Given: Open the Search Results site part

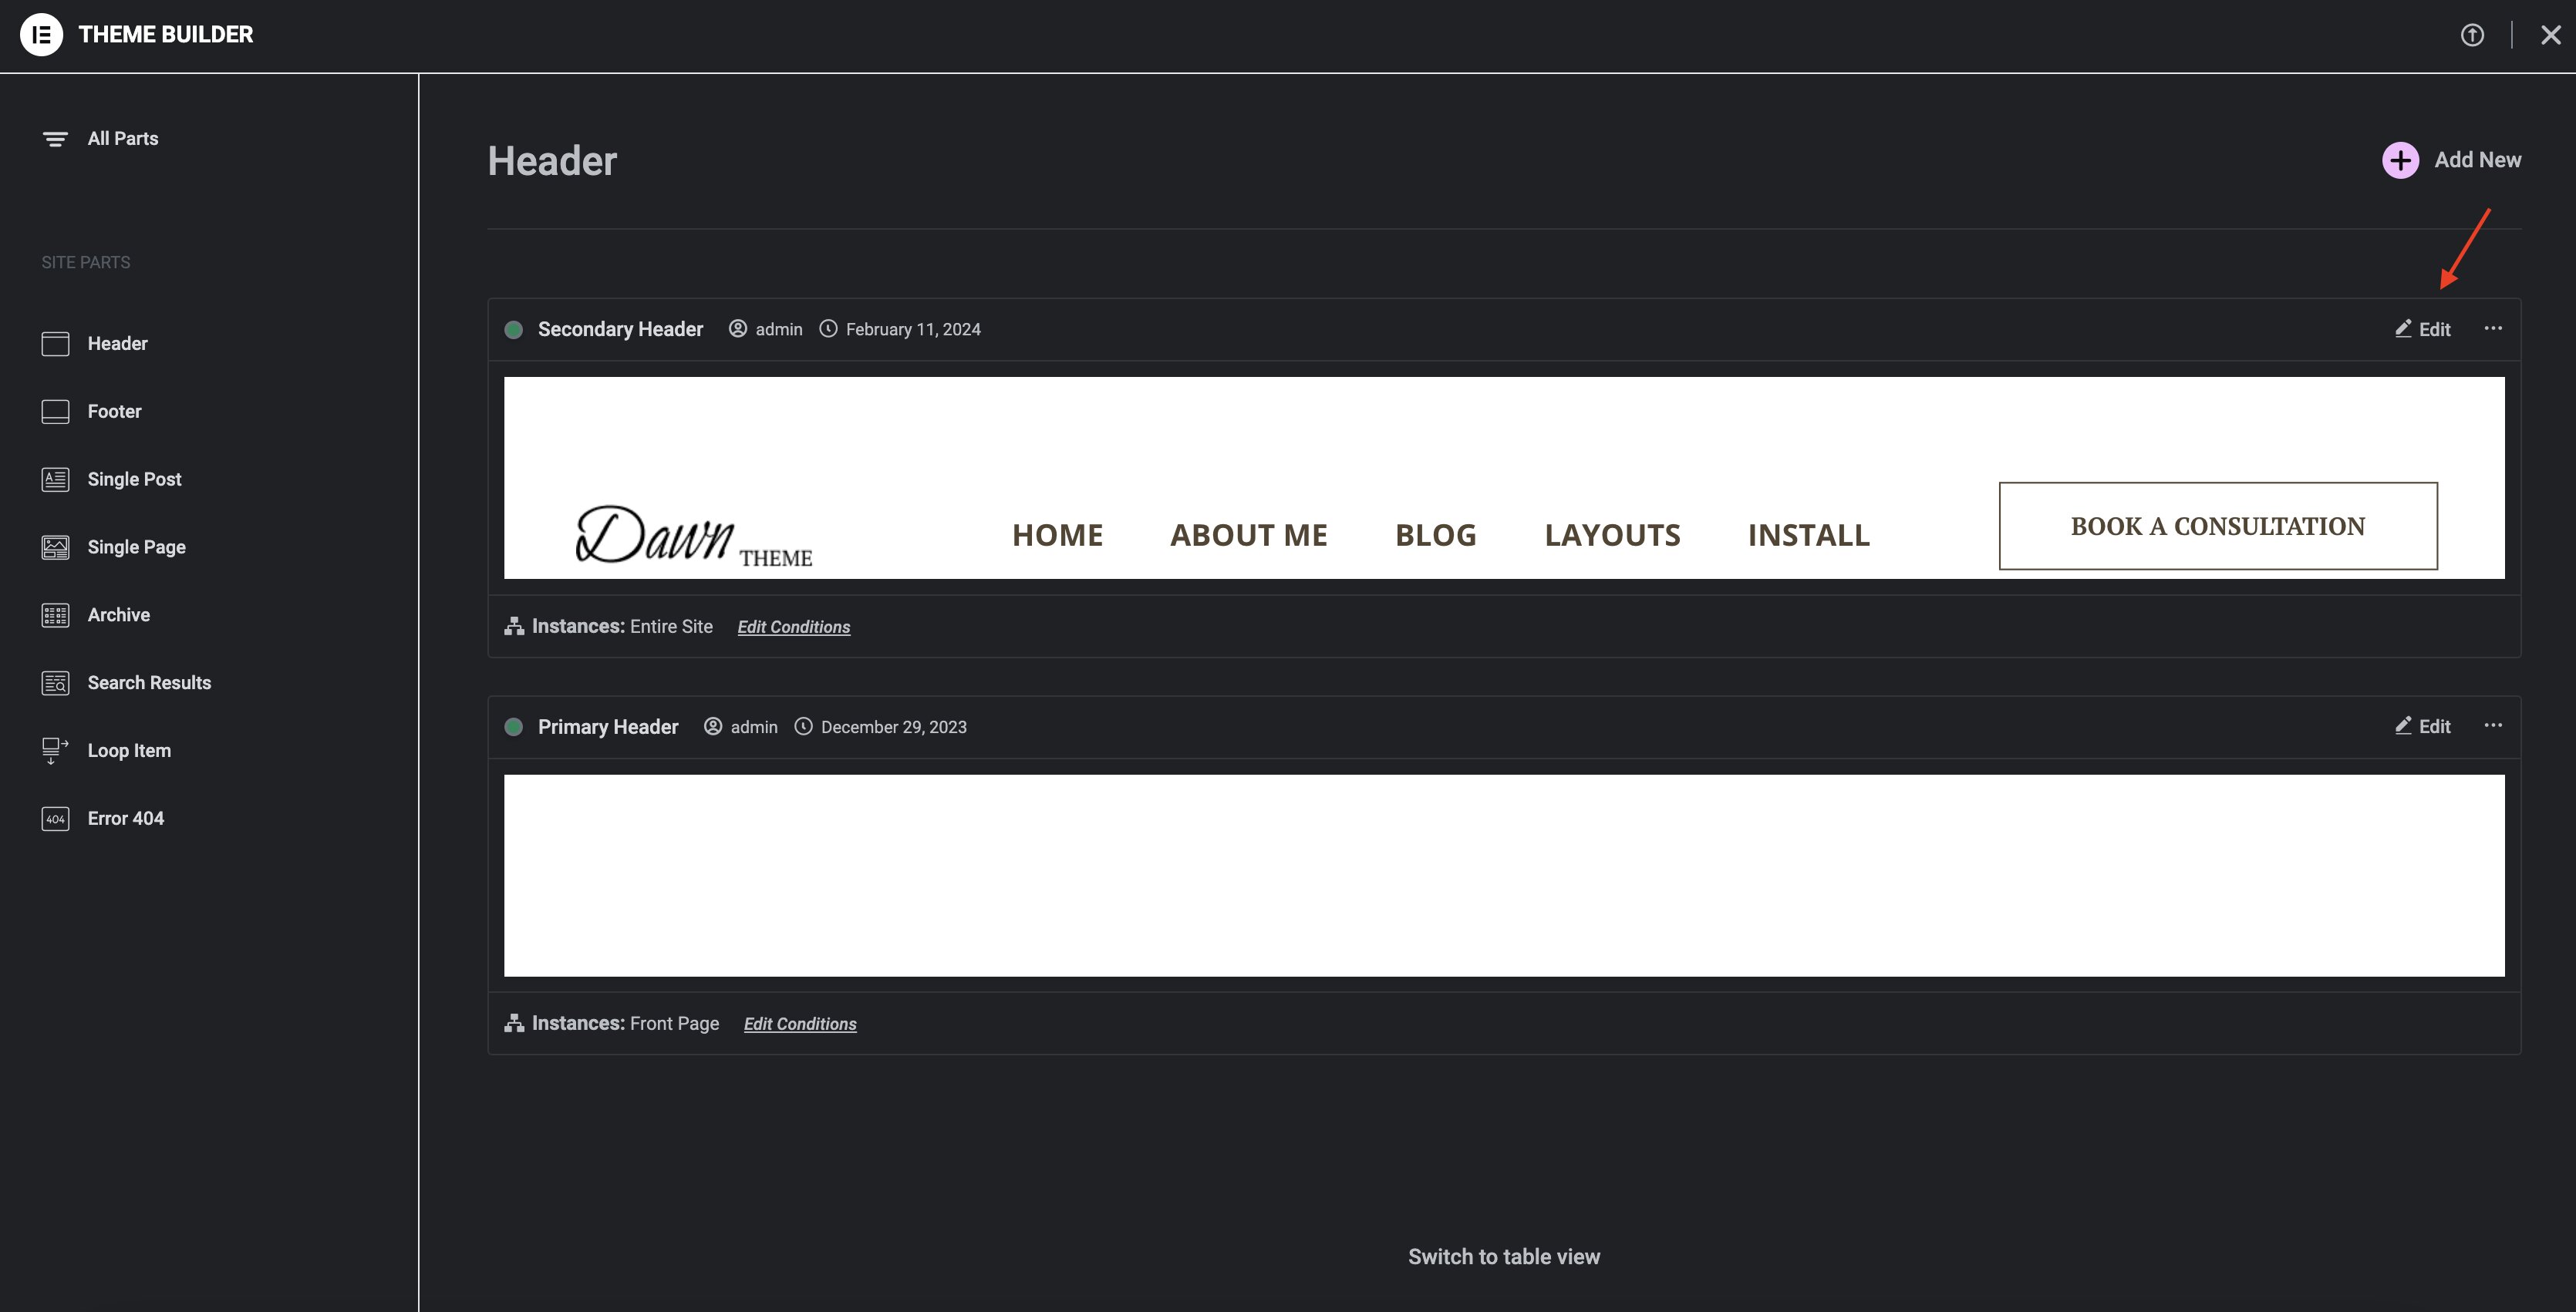Looking at the screenshot, I should (x=148, y=682).
